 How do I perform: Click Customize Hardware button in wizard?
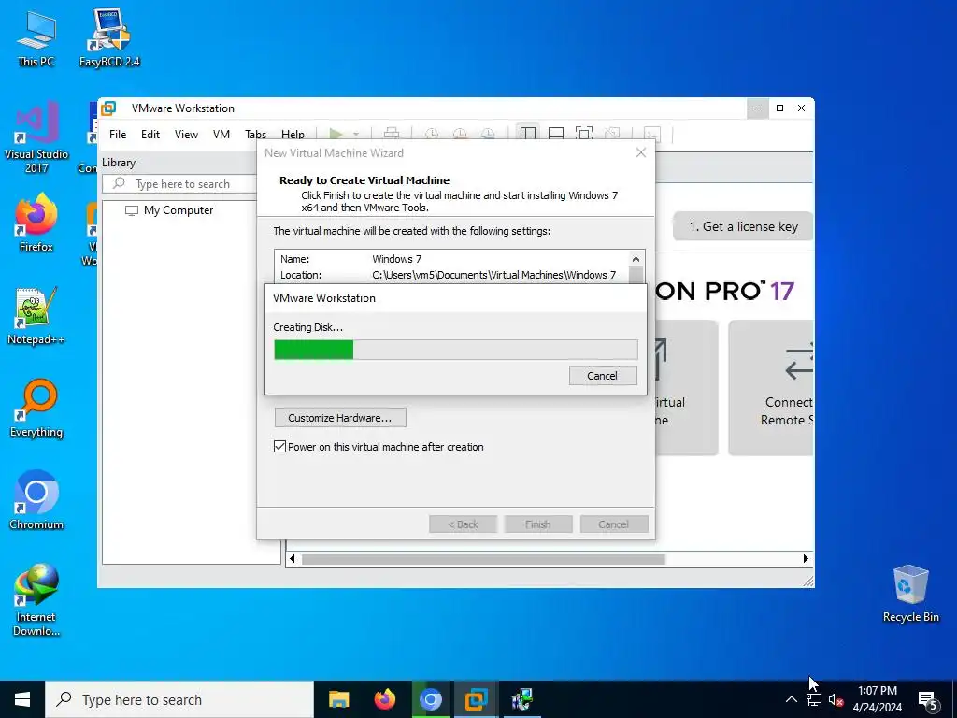(x=340, y=418)
